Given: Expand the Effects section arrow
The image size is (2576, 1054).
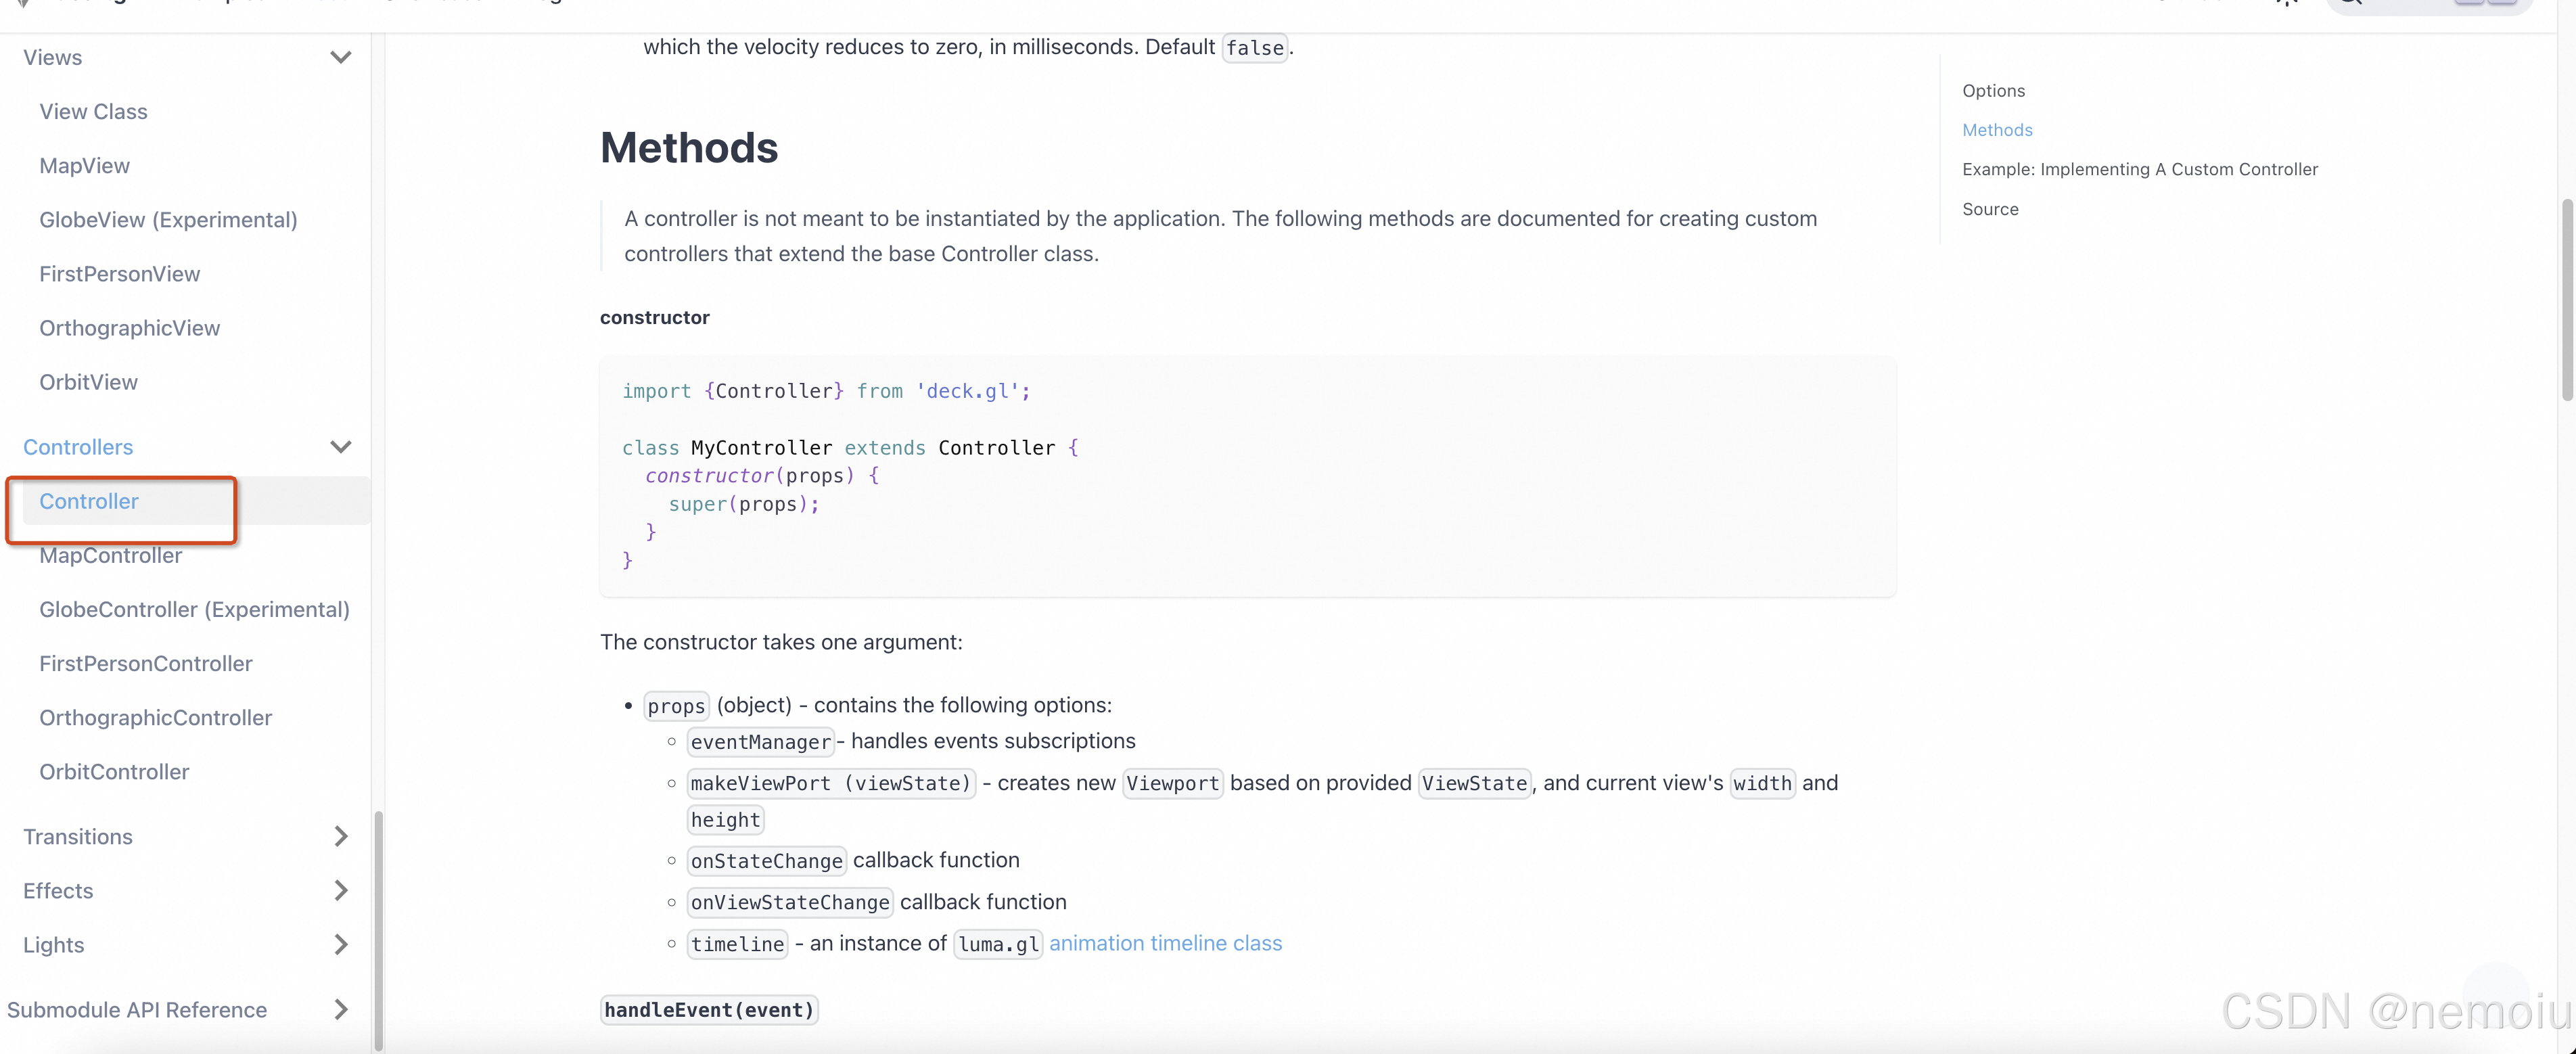Looking at the screenshot, I should click(340, 890).
